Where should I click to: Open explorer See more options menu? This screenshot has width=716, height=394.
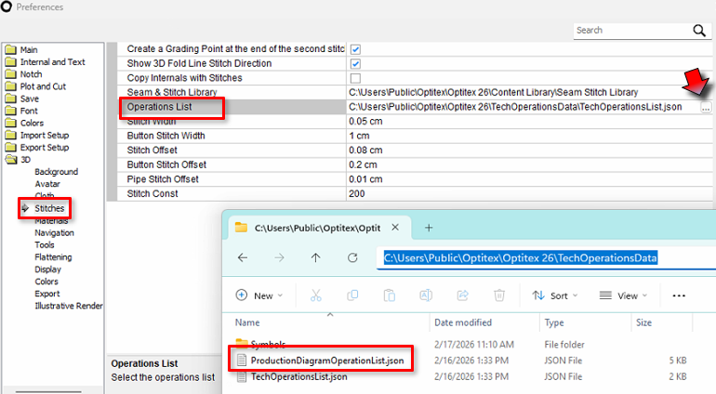[678, 295]
